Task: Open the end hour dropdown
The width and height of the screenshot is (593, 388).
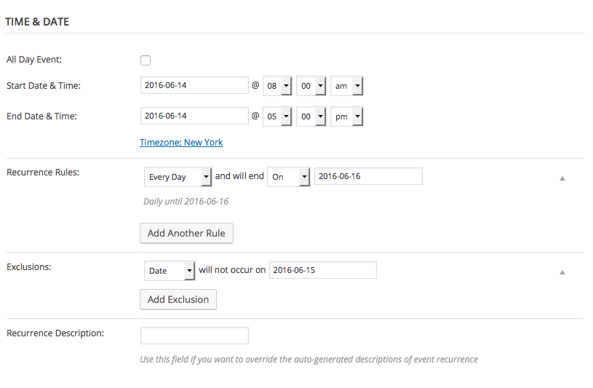Action: (x=277, y=116)
